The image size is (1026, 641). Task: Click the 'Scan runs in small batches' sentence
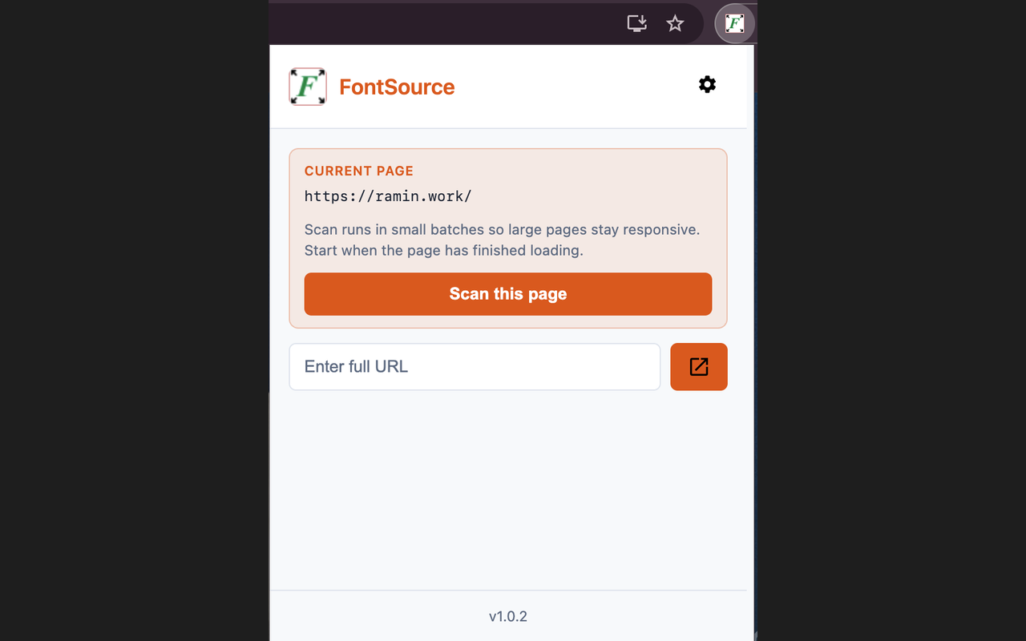[503, 229]
